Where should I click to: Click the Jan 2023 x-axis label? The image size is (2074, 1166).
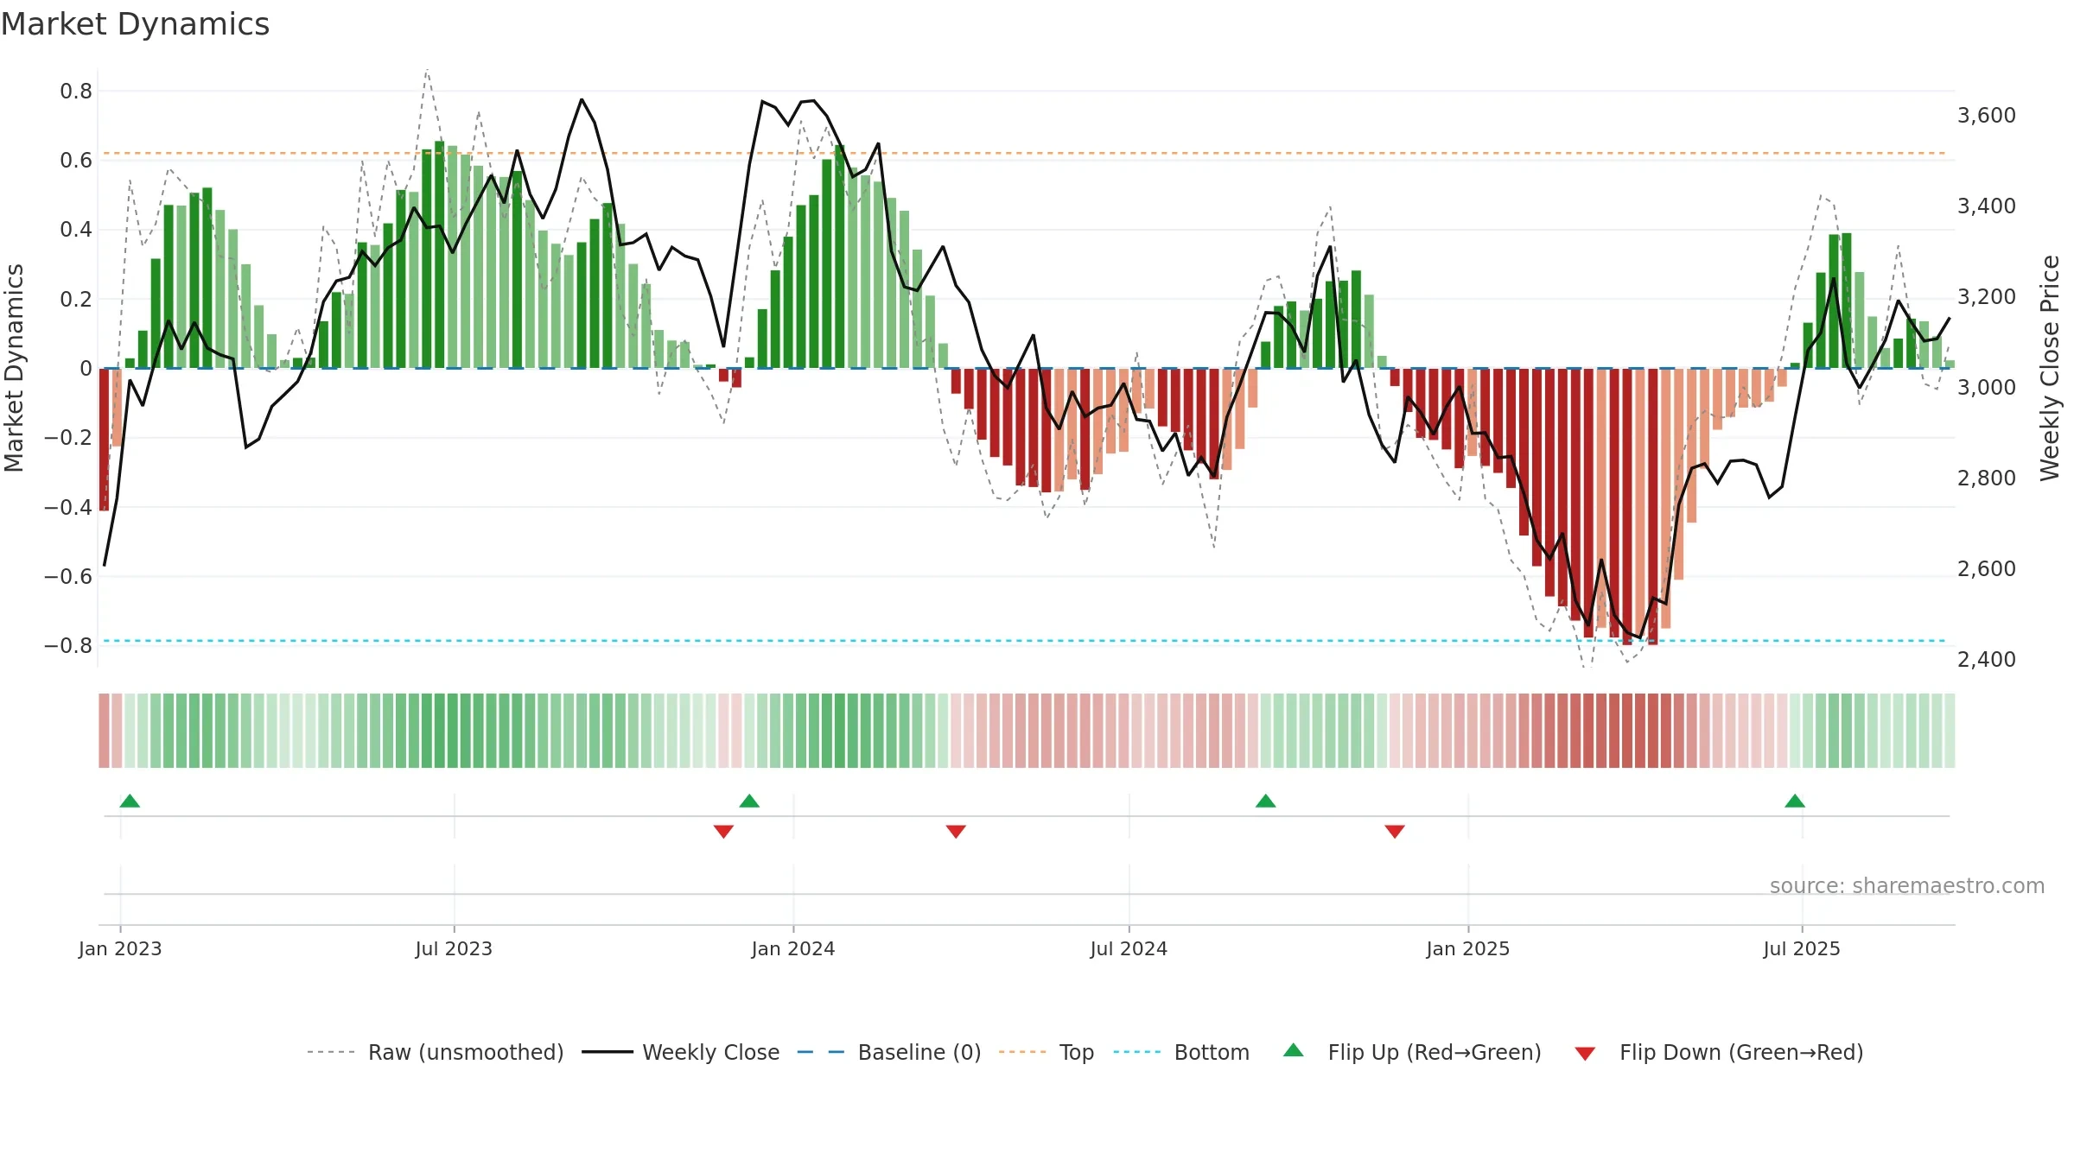click(x=120, y=948)
